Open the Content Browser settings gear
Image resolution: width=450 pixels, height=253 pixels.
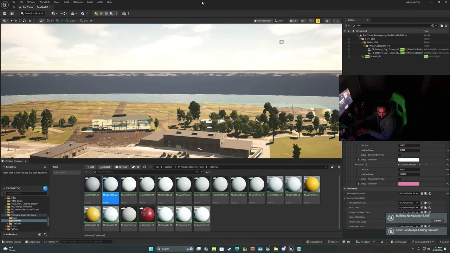[339, 167]
